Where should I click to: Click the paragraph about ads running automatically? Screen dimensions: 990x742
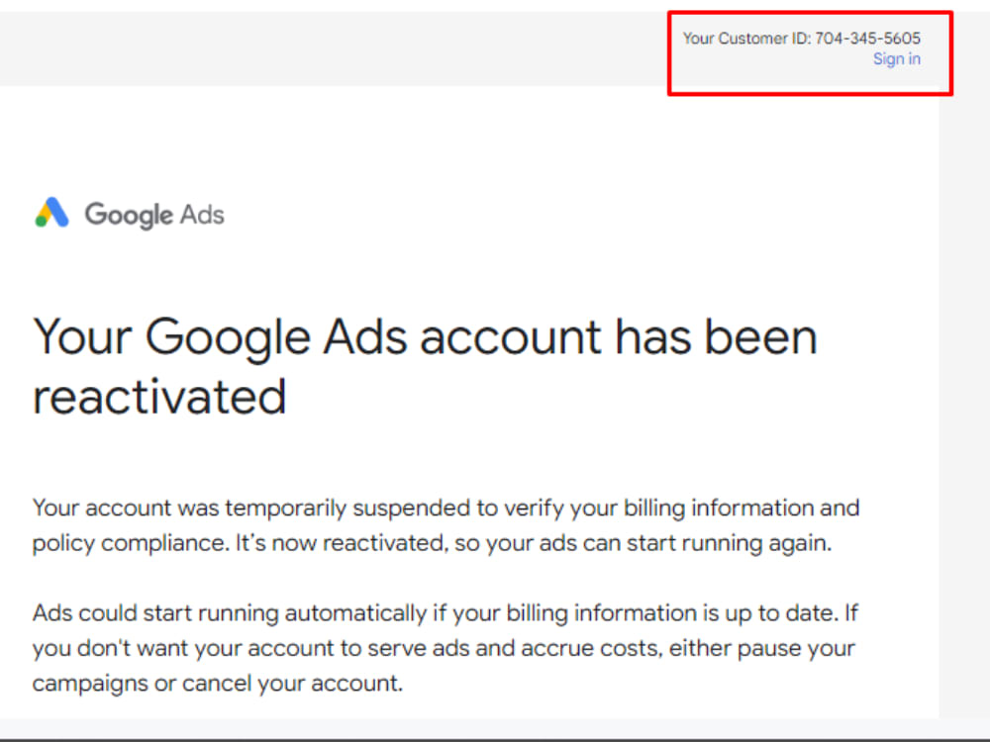click(445, 648)
